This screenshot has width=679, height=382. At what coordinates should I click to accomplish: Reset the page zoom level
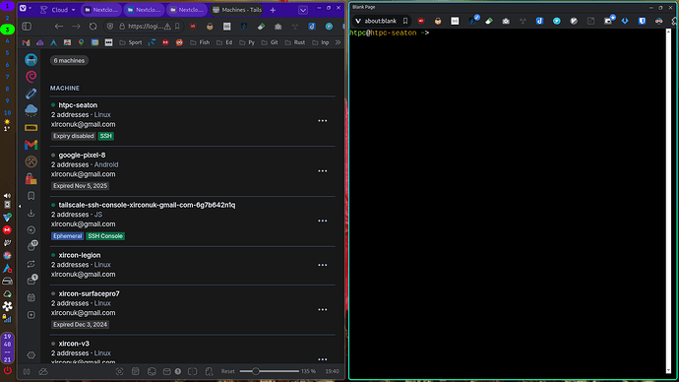tap(227, 371)
